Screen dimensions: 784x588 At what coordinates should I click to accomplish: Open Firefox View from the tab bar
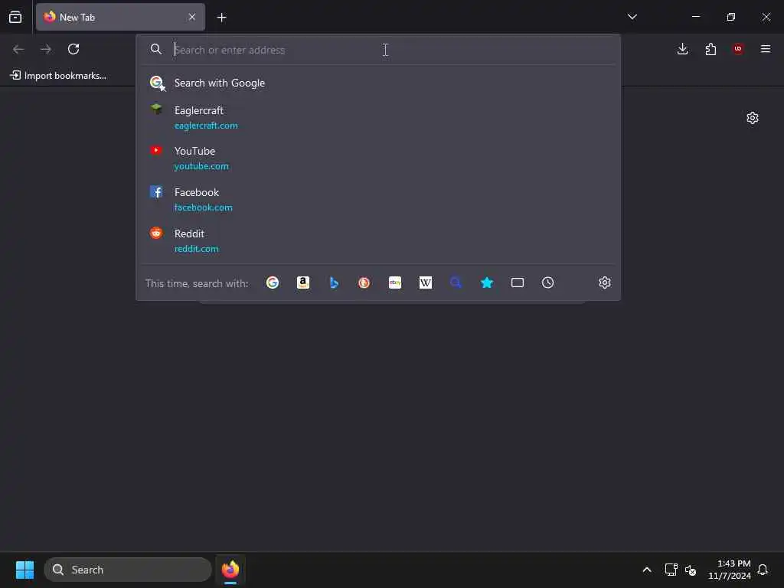pos(15,17)
